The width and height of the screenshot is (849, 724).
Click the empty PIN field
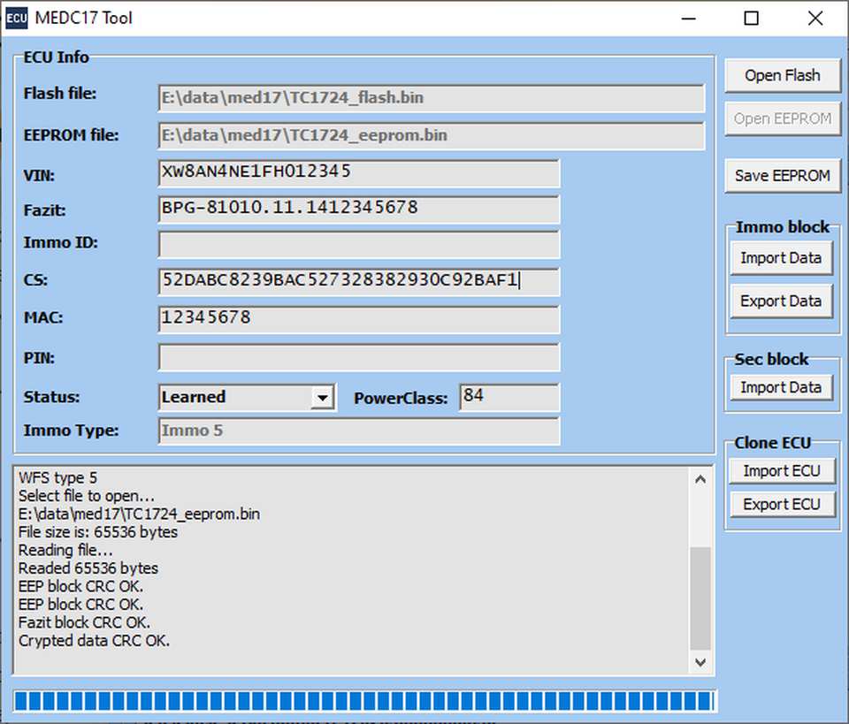pyautogui.click(x=358, y=357)
